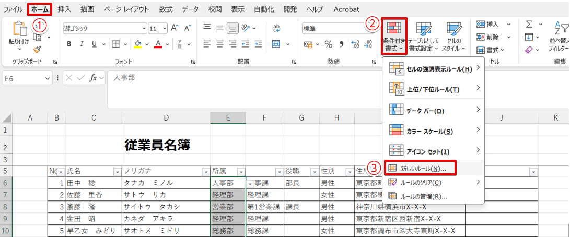570x237 pixels.
Task: Click the Borders icon
Action: (x=115, y=44)
